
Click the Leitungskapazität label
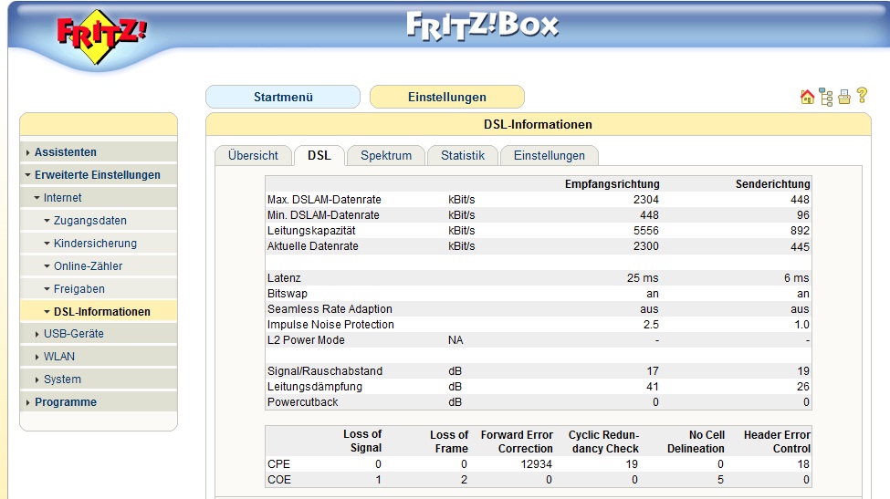(x=311, y=231)
